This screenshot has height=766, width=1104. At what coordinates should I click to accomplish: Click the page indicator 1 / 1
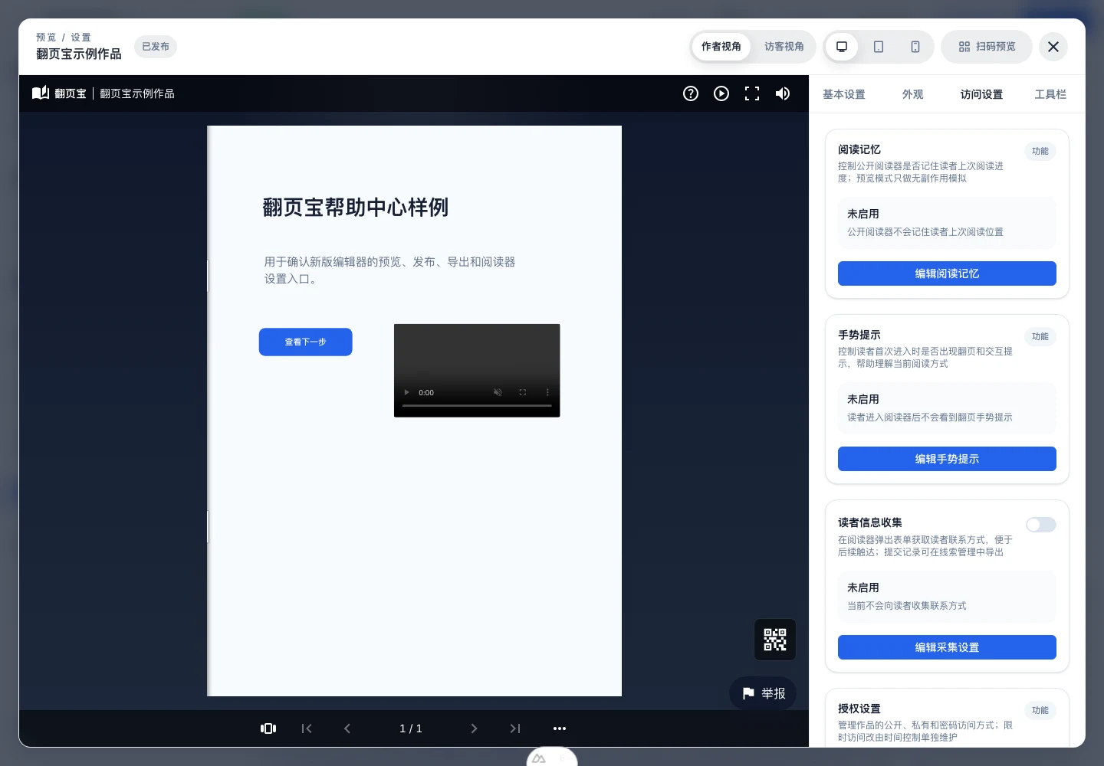click(x=411, y=728)
